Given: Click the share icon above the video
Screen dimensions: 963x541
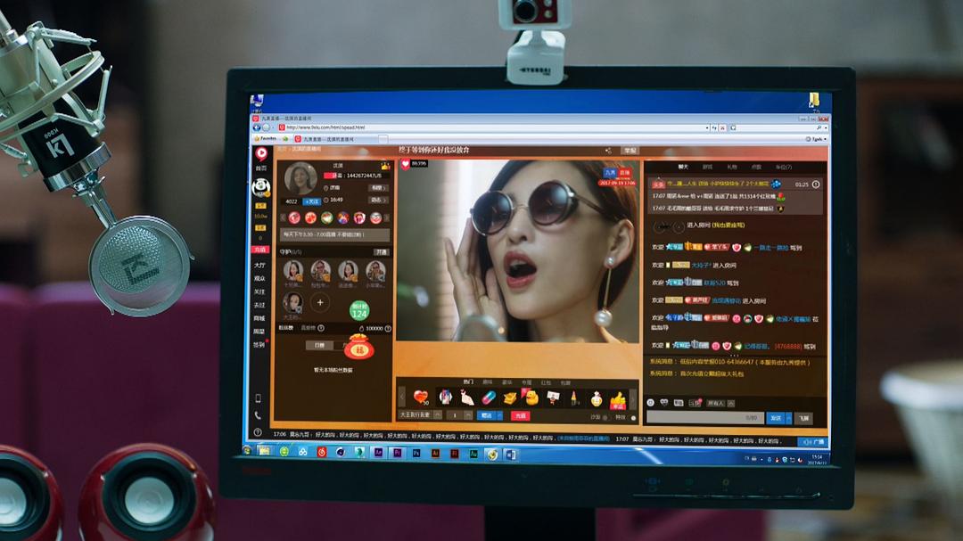Looking at the screenshot, I should [x=608, y=151].
